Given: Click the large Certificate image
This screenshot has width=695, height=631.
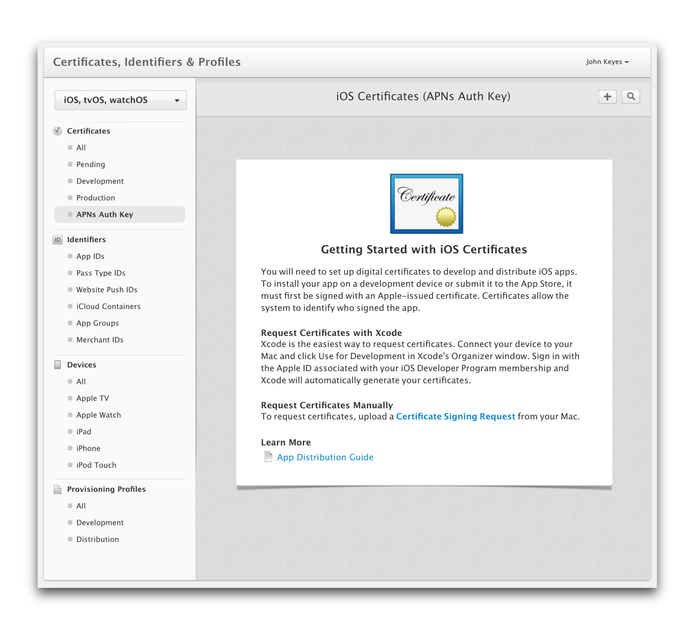Looking at the screenshot, I should pyautogui.click(x=426, y=204).
